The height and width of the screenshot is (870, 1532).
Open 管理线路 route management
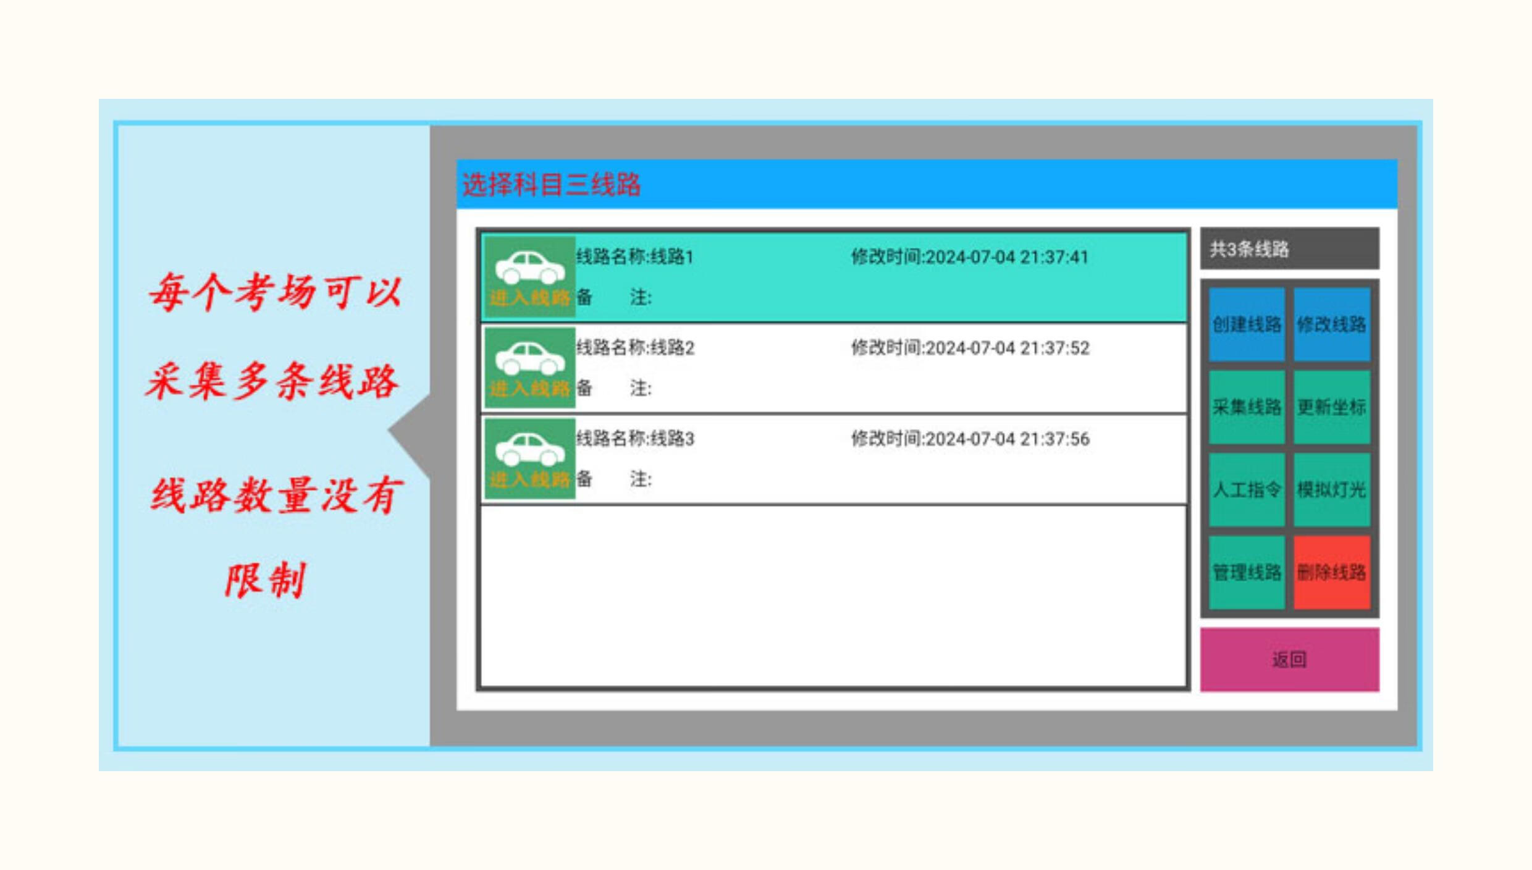(x=1247, y=572)
